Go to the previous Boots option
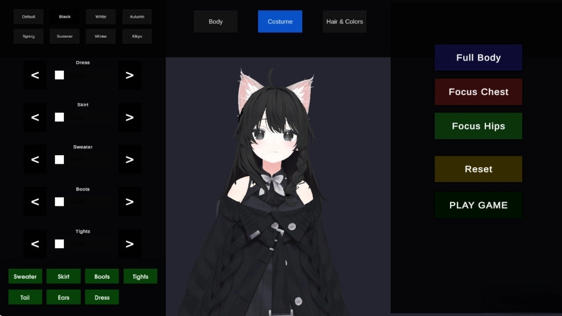562x316 pixels. [35, 202]
